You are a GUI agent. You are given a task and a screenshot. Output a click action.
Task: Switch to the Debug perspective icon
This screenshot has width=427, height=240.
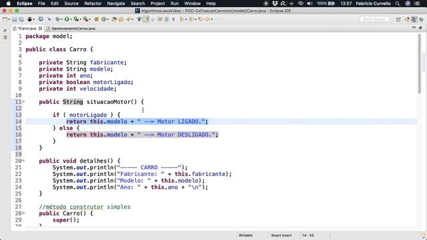click(x=421, y=19)
